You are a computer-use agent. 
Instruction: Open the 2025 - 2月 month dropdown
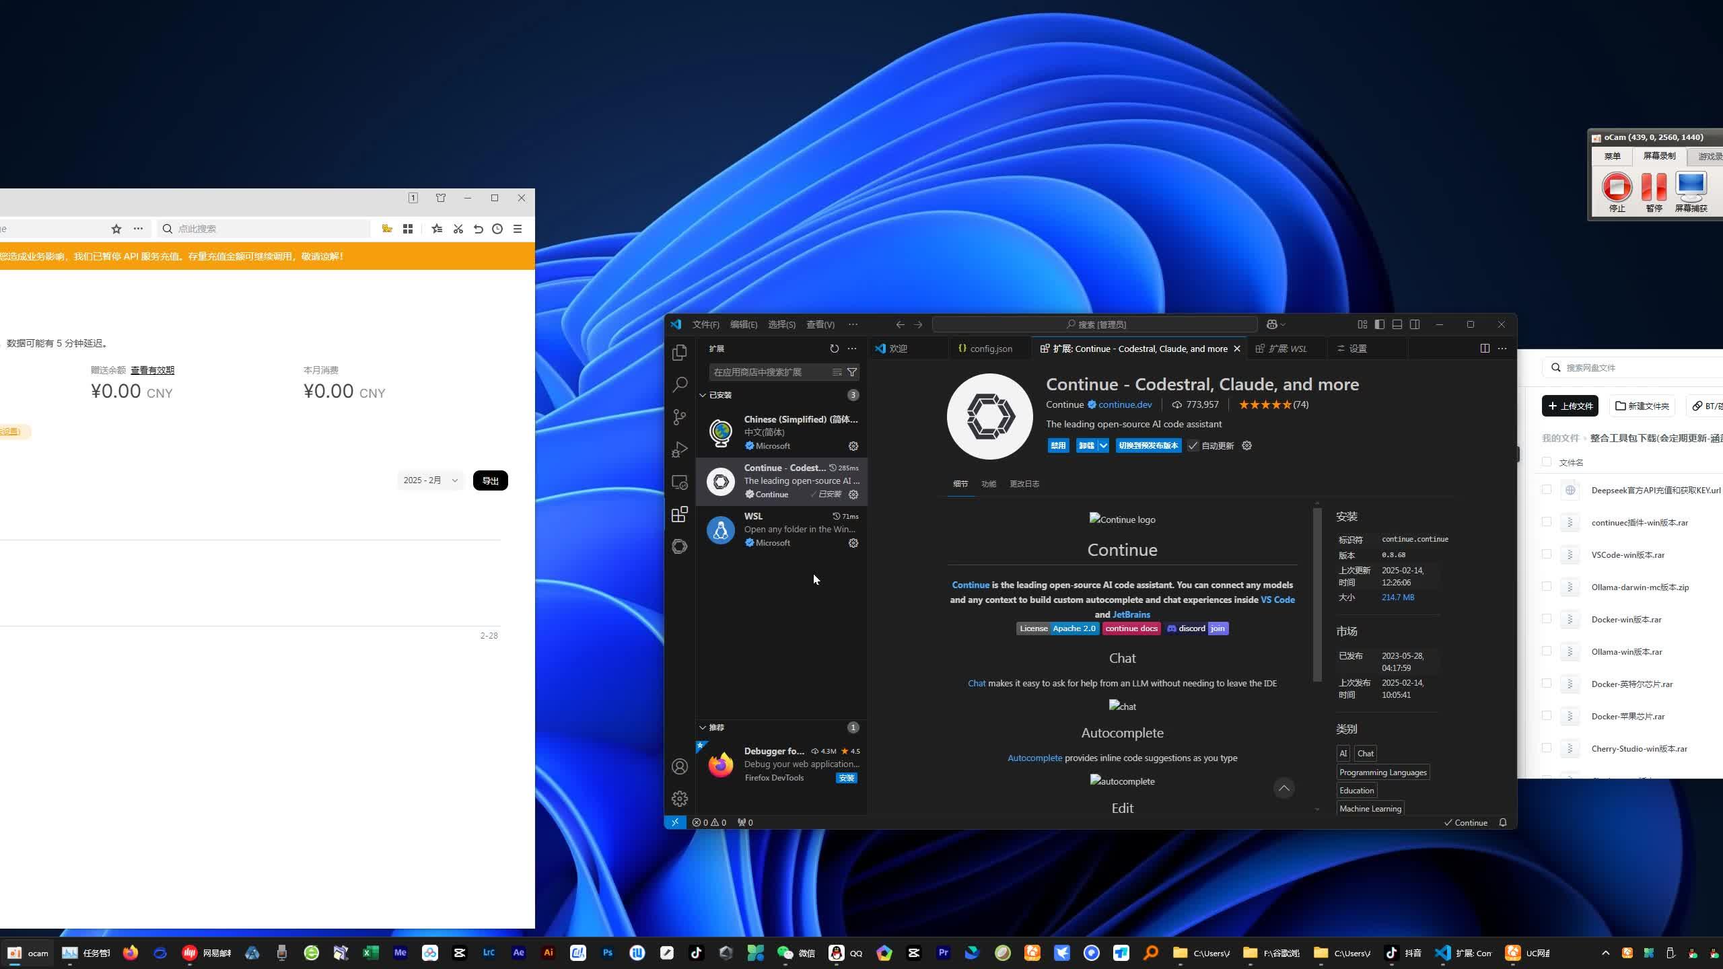click(430, 480)
